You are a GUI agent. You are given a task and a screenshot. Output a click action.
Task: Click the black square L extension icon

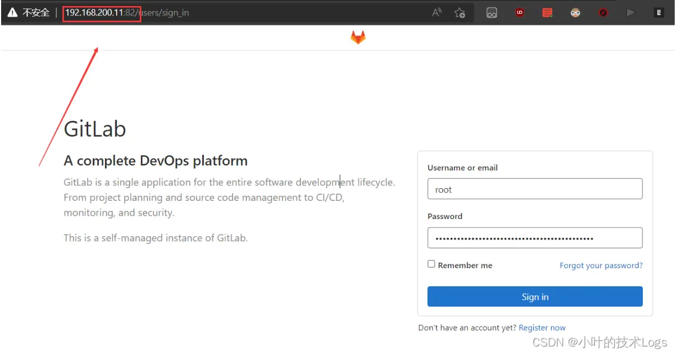pyautogui.click(x=659, y=13)
